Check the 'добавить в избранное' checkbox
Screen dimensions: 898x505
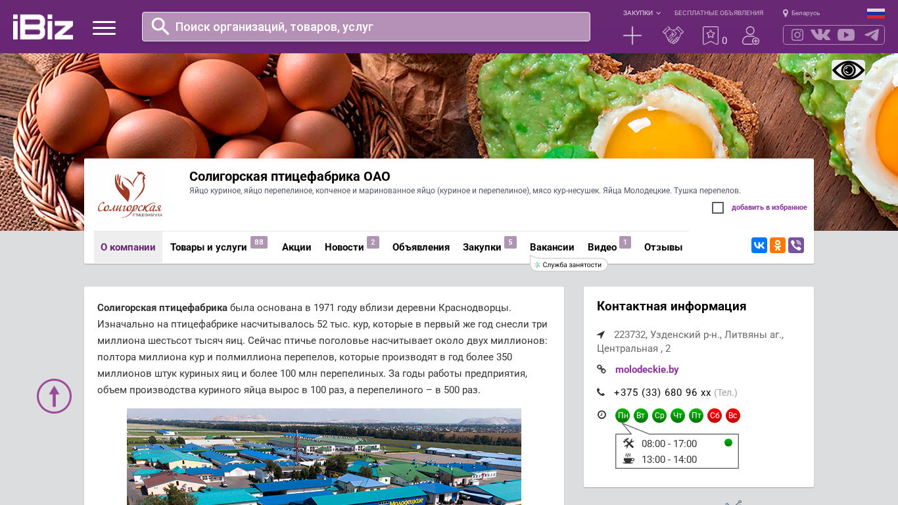point(718,208)
